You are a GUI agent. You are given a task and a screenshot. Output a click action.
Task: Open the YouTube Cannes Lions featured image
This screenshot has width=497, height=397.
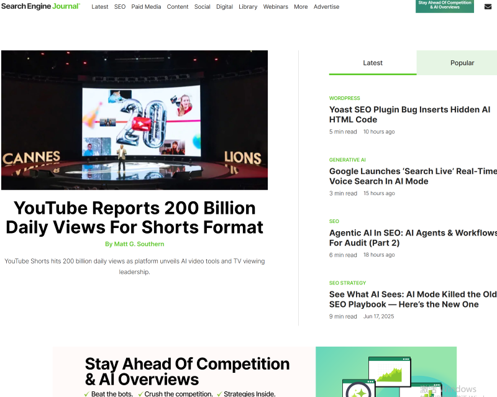134,120
